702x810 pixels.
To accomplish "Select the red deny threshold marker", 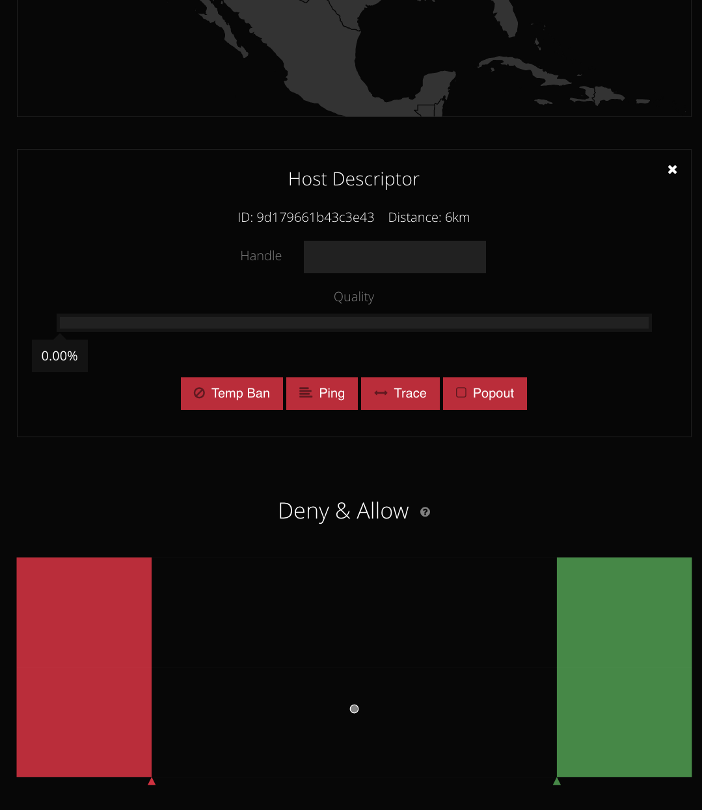I will (152, 781).
